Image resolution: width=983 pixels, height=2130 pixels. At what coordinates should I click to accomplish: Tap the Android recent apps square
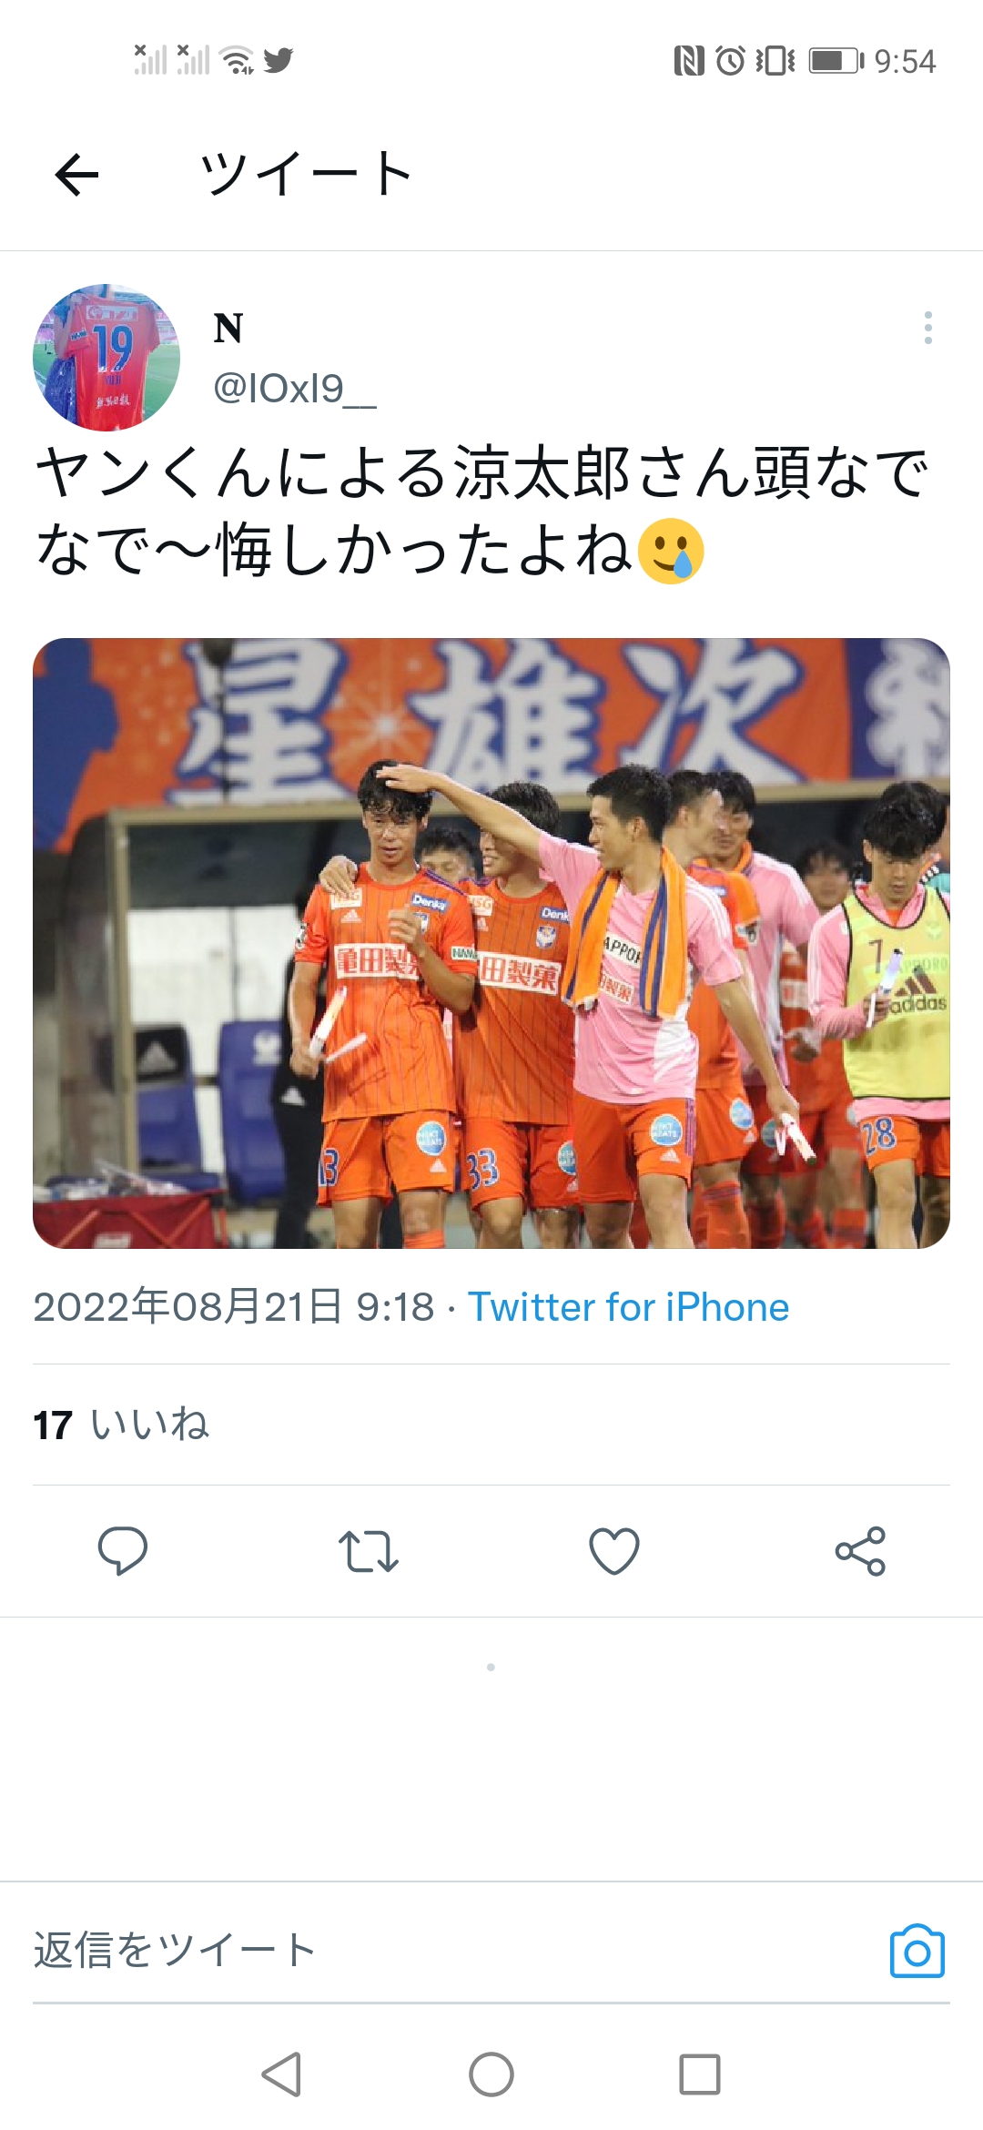(x=700, y=2074)
